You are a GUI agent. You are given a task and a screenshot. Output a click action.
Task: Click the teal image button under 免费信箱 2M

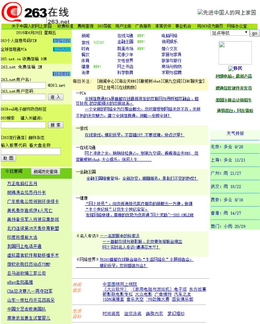pos(62,74)
